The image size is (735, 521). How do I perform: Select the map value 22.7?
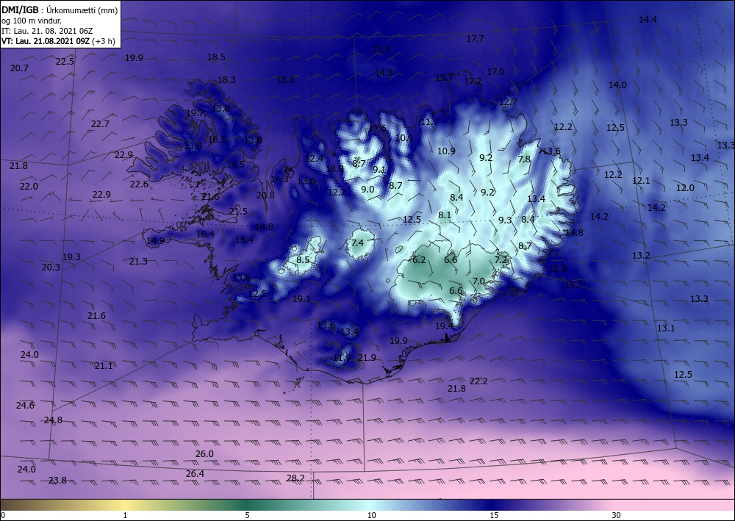point(100,123)
